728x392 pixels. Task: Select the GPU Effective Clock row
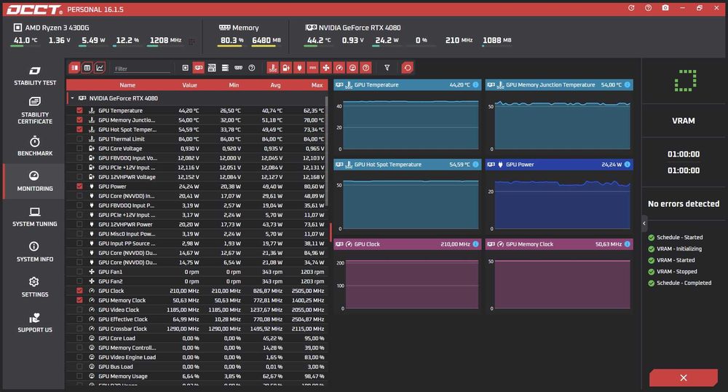(x=197, y=319)
